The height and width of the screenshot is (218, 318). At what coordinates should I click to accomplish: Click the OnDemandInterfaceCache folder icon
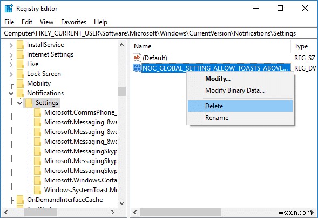point(20,200)
